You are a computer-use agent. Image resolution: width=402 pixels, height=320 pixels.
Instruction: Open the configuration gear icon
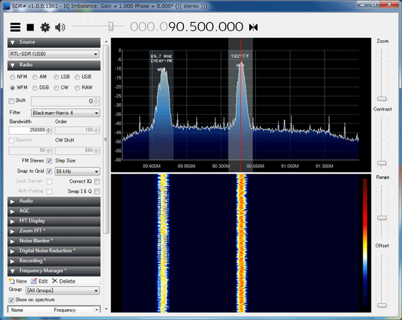[x=45, y=27]
